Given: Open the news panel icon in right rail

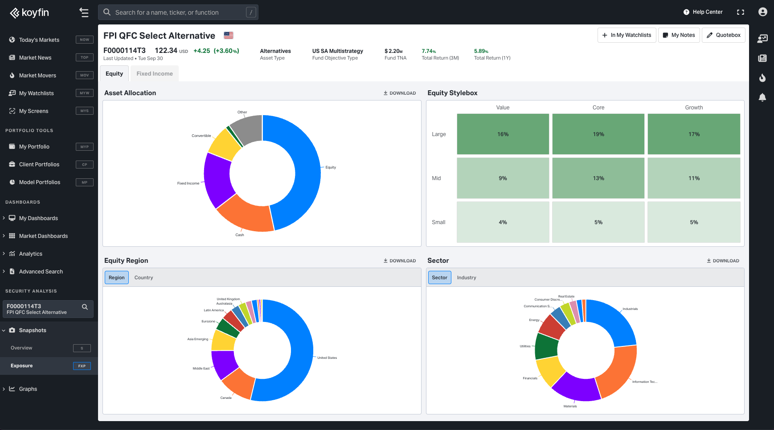Looking at the screenshot, I should tap(762, 58).
